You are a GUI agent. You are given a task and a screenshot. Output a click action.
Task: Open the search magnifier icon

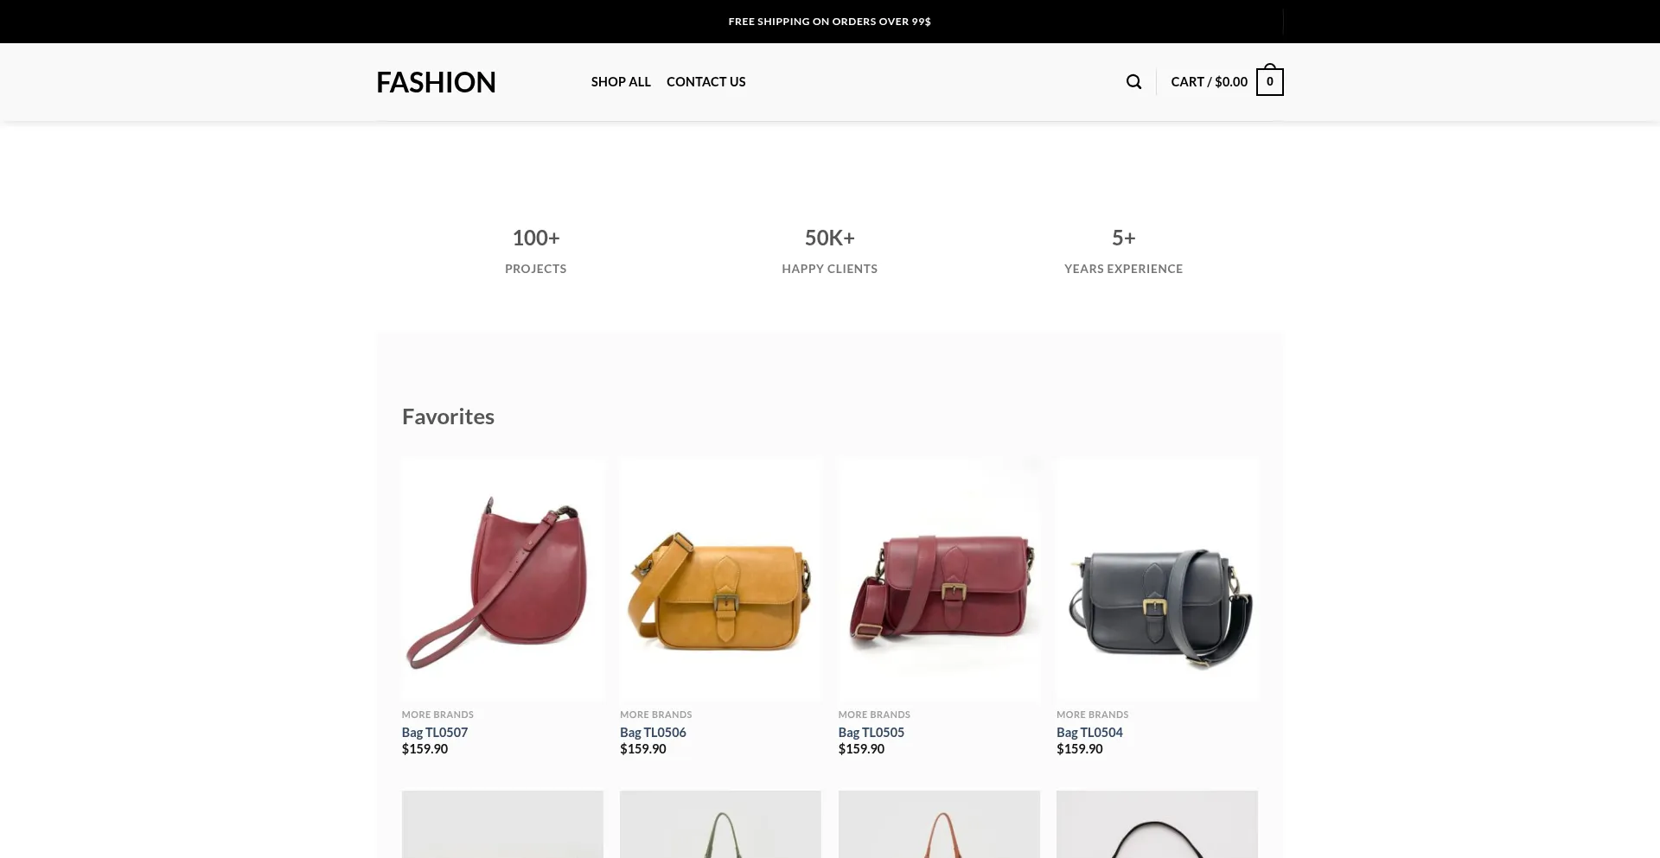point(1133,81)
